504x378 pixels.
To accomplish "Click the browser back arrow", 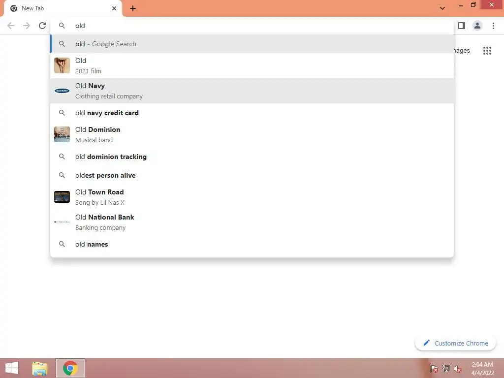I will click(x=11, y=26).
